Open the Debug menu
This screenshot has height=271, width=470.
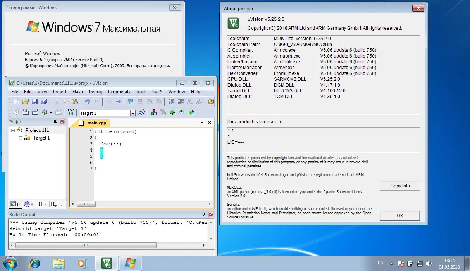95,92
